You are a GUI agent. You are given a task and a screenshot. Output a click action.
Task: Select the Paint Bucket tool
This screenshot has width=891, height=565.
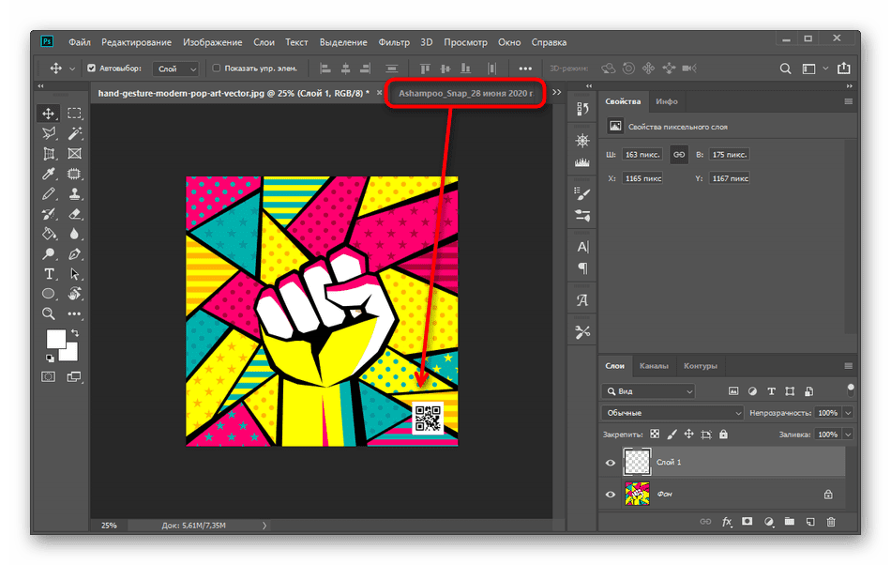tap(49, 234)
